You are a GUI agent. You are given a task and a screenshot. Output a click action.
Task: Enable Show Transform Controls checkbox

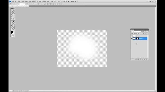pyautogui.click(x=27, y=4)
